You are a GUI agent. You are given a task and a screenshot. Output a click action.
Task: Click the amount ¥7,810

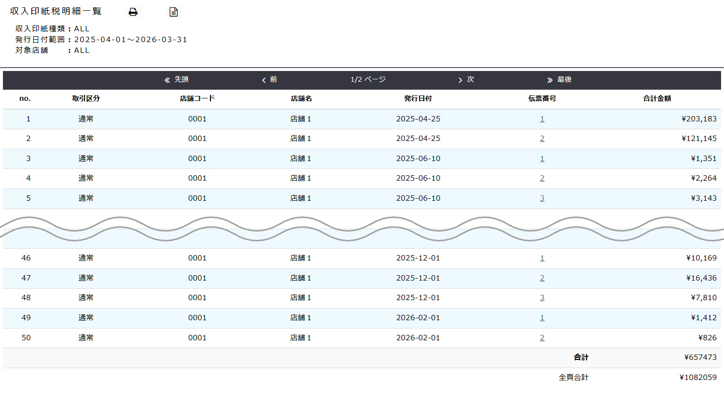click(x=703, y=298)
